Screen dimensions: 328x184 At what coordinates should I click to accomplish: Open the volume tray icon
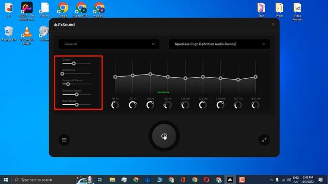click(289, 179)
